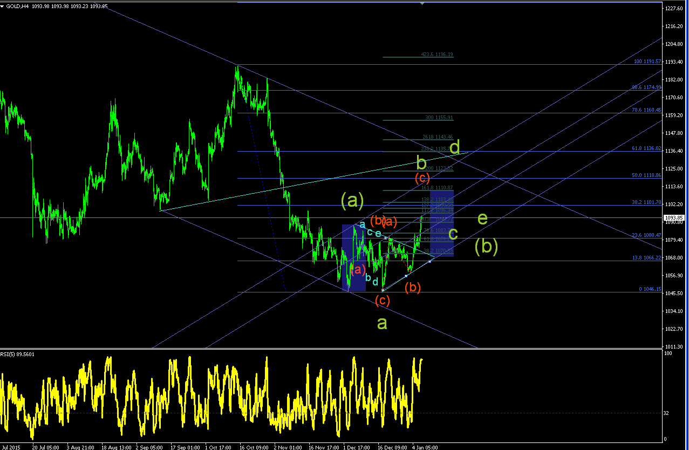The height and width of the screenshot is (450, 689).
Task: Select the large green wave label d
Action: (x=455, y=147)
